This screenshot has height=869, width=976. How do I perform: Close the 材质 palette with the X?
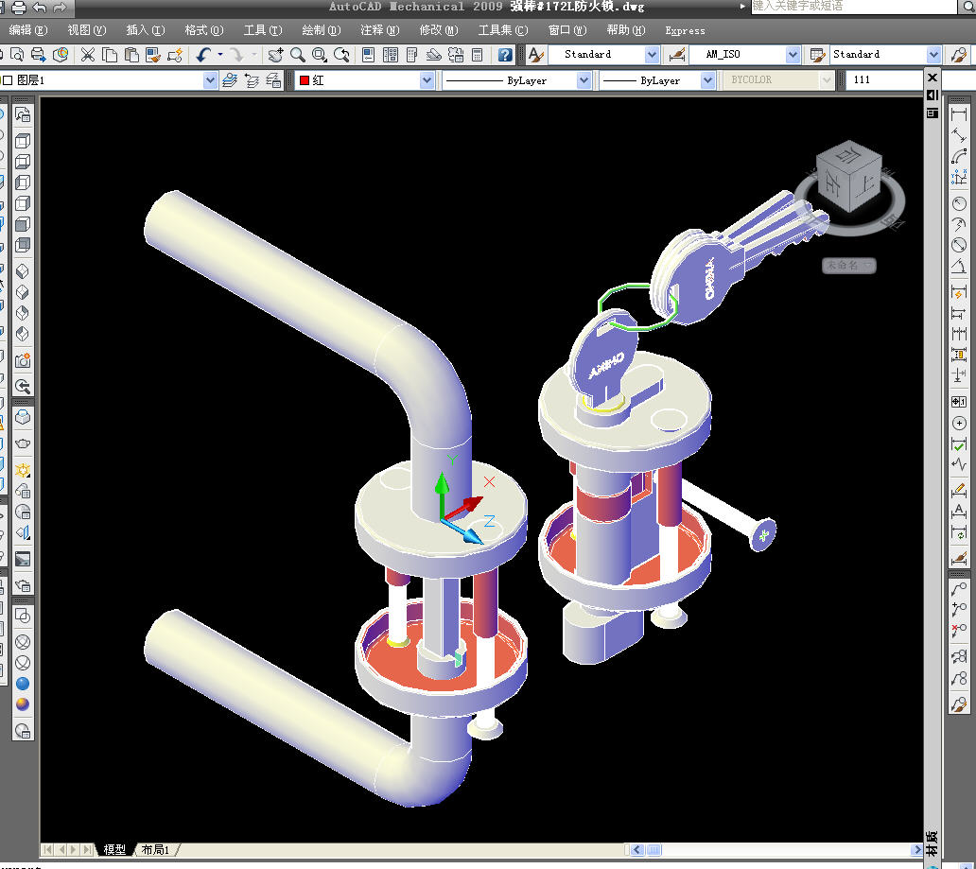(932, 78)
